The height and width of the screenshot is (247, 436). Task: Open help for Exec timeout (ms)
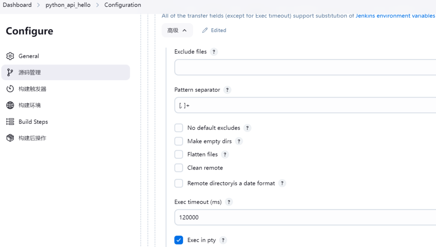pos(229,202)
